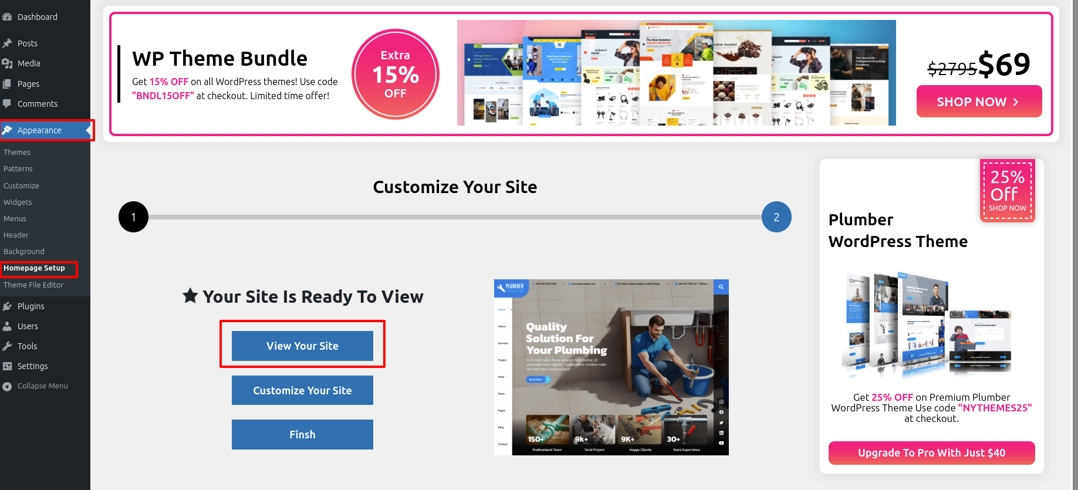Open the Customize submenu link
This screenshot has height=490, width=1078.
[21, 185]
